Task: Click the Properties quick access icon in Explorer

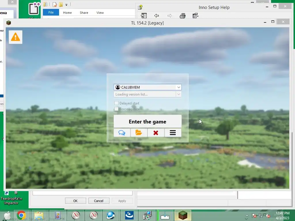Action: [x=55, y=5]
